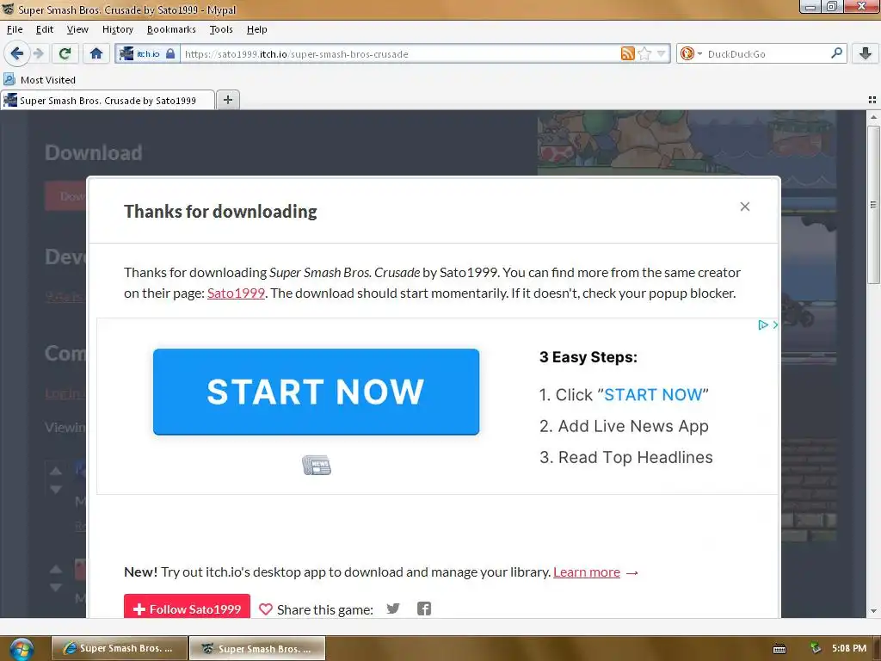
Task: Click the on-screen keyboard tray icon
Action: click(x=779, y=649)
